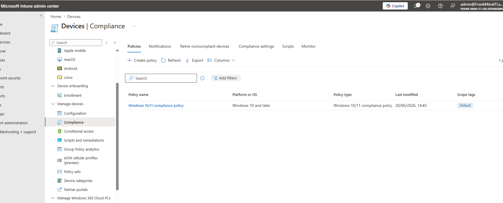Screen dimensions: 503x203
Task: Open Policy sets from the menu
Action: click(72, 172)
